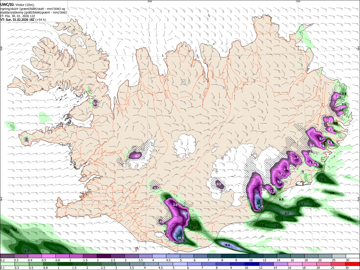Click the 8.4 precipitation value offshore
This screenshot has width=360, height=270.
pyautogui.click(x=228, y=245)
